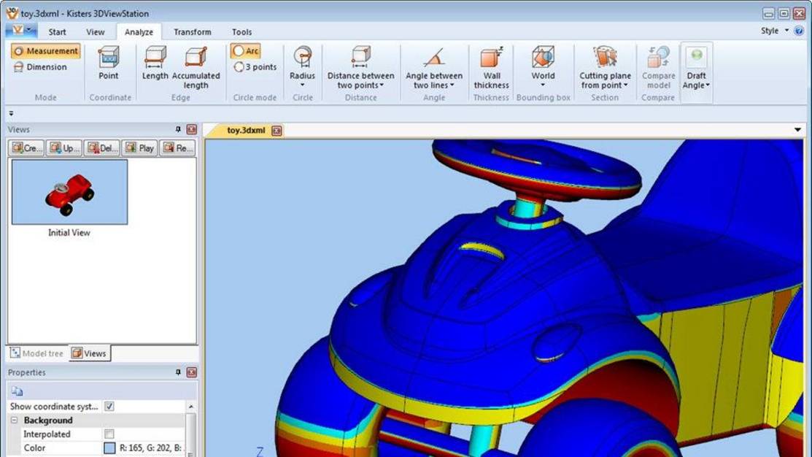Toggle Show coordinate system checkbox
The width and height of the screenshot is (812, 457).
coord(109,406)
